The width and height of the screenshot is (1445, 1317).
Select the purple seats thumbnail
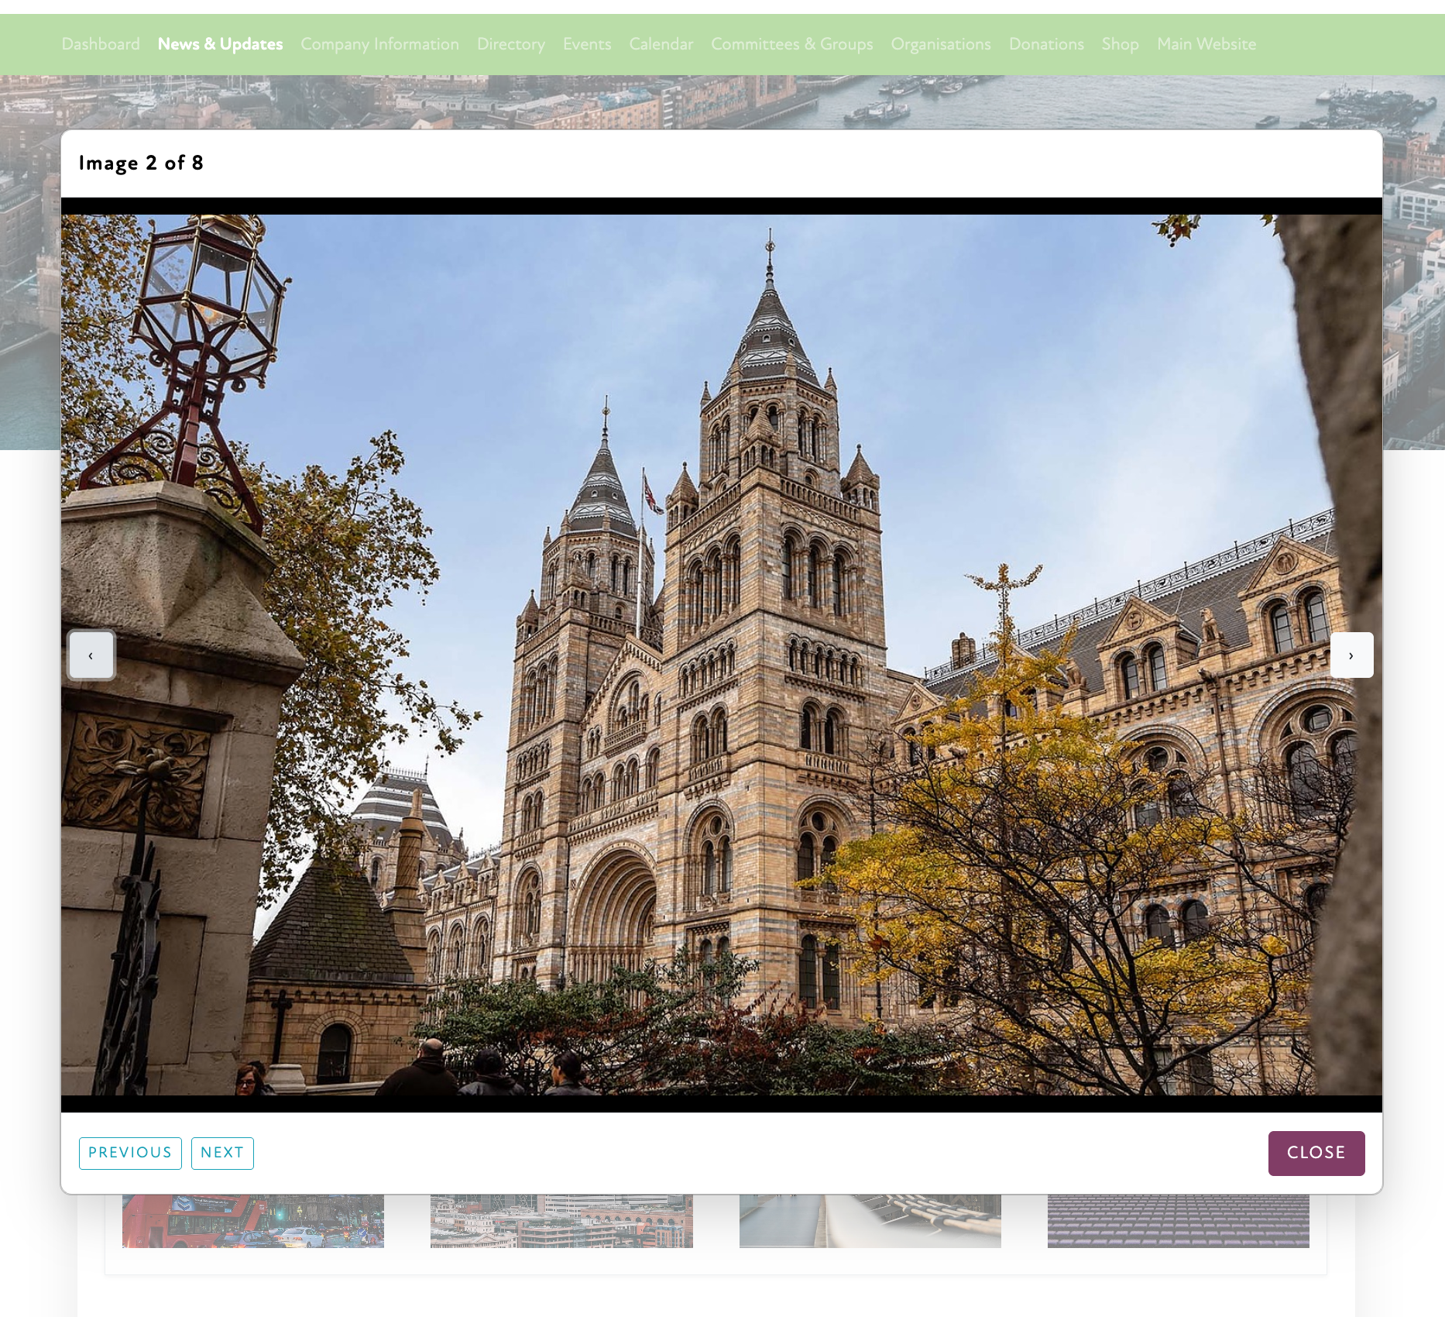coord(1178,1221)
